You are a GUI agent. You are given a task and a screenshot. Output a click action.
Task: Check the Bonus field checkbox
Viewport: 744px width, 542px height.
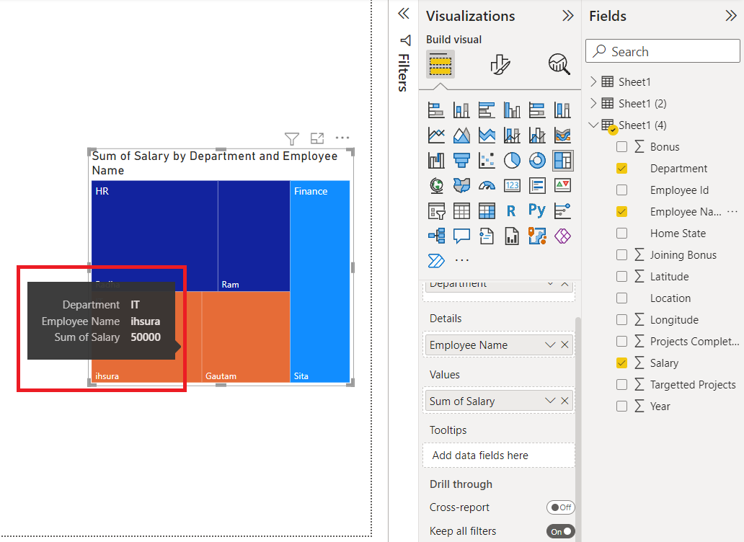click(x=621, y=146)
